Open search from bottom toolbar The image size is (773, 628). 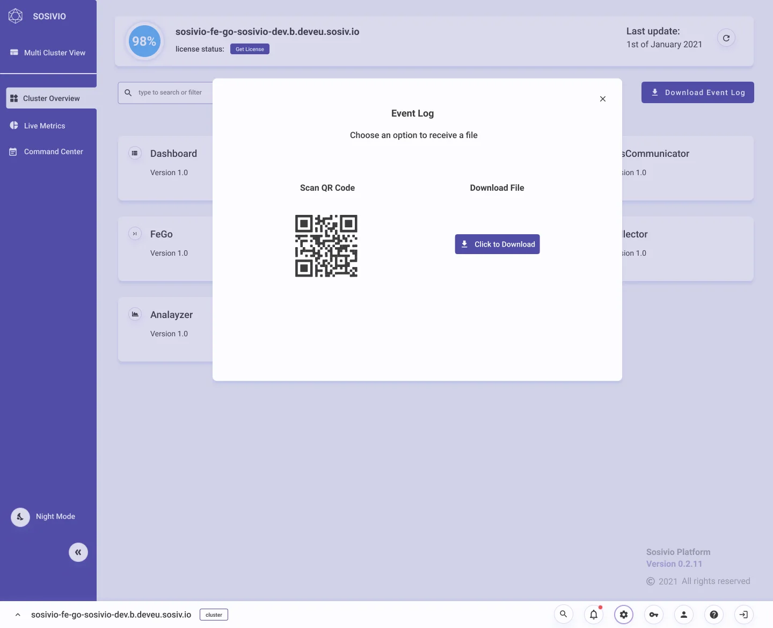(x=564, y=614)
